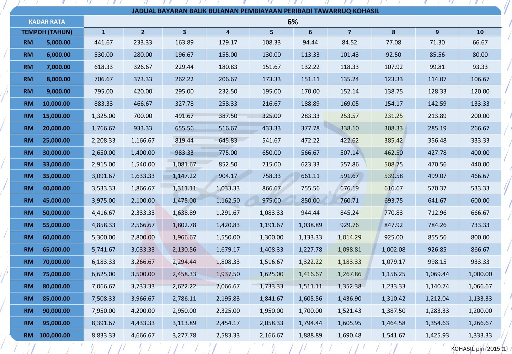The height and width of the screenshot is (354, 512).
Task: Click 883.33 in the RM 10,000 row
Action: click(103, 104)
